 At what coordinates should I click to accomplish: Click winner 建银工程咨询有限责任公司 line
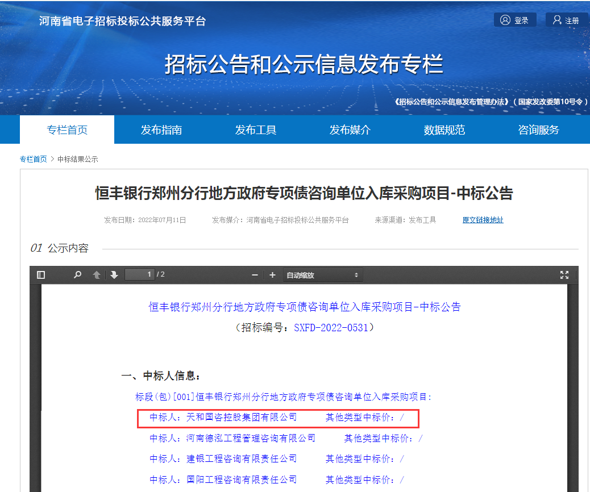point(277,459)
